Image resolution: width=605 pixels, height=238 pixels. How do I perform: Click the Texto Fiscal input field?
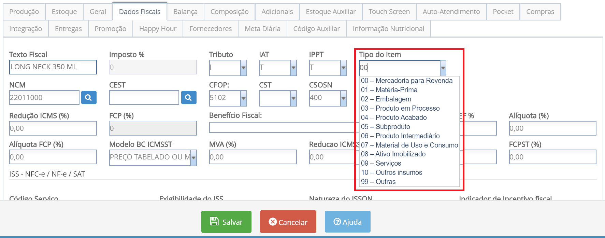[53, 67]
